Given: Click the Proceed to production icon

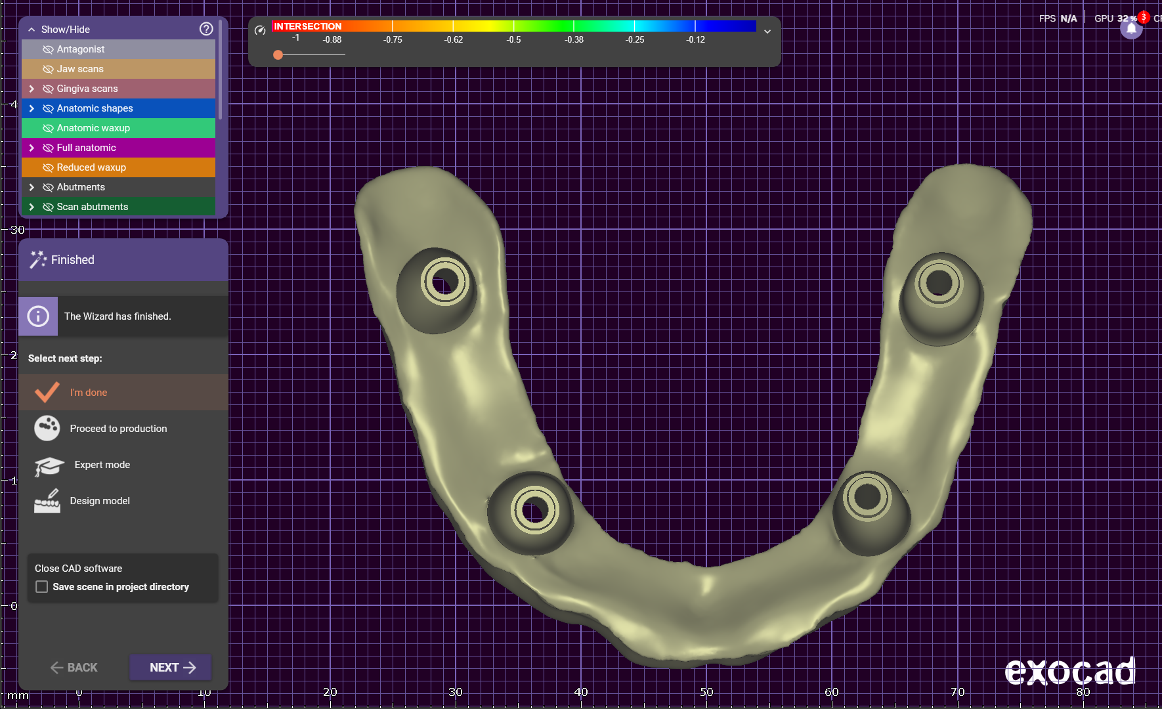Looking at the screenshot, I should [x=47, y=428].
